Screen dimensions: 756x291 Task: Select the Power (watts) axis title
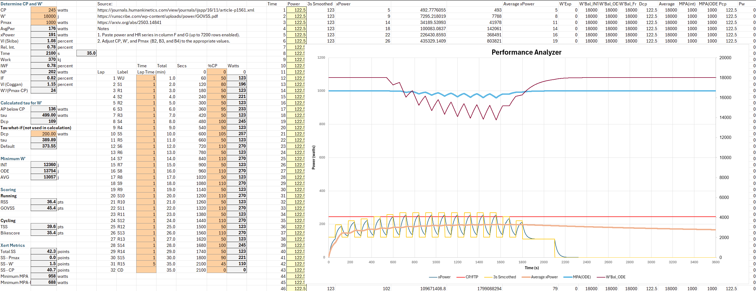[313, 157]
